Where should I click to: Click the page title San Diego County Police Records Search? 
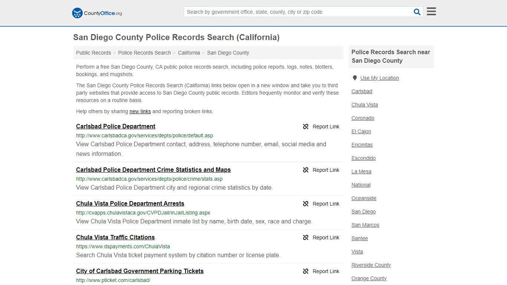click(176, 37)
